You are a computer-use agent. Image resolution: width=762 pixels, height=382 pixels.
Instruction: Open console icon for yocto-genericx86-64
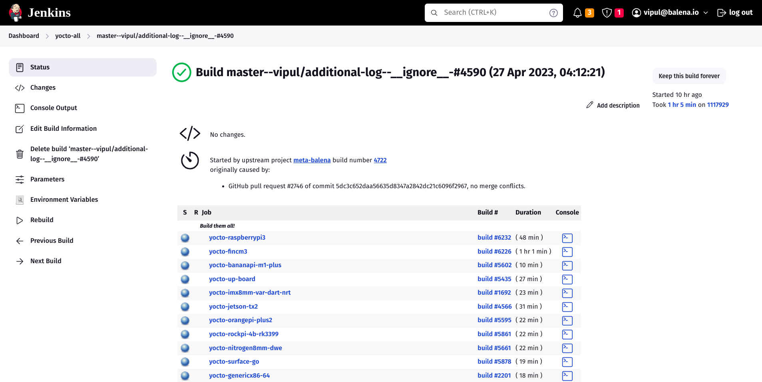point(567,376)
